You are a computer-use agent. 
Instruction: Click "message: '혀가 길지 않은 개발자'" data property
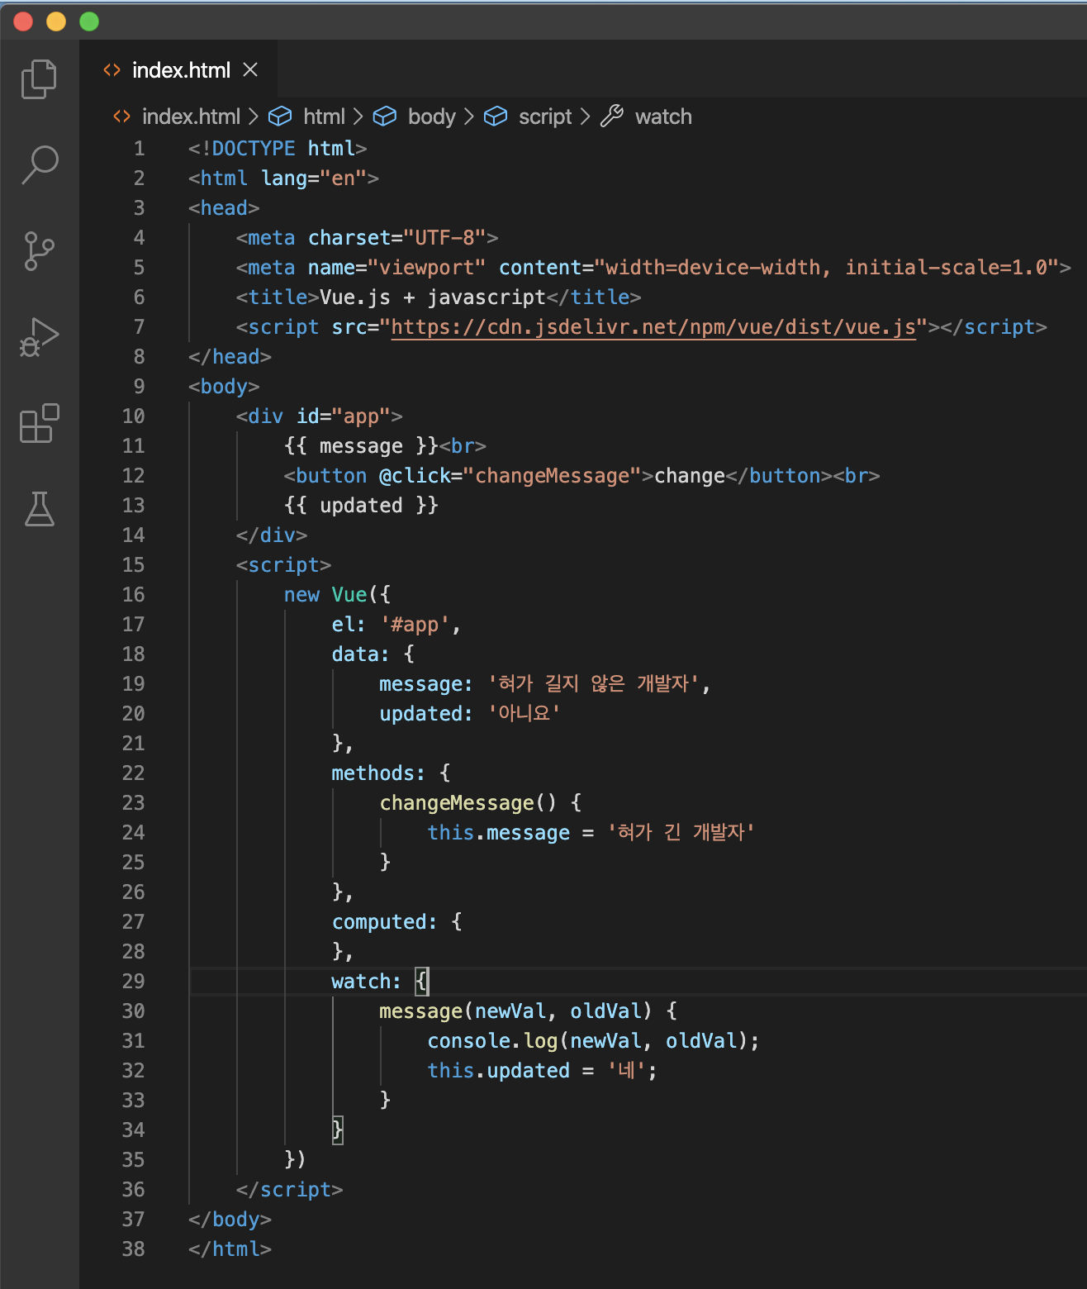tap(544, 684)
